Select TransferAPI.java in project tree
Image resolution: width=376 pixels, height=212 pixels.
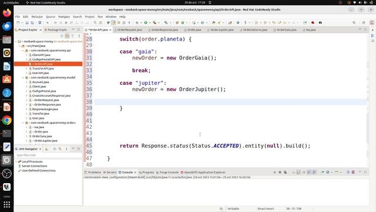click(43, 68)
